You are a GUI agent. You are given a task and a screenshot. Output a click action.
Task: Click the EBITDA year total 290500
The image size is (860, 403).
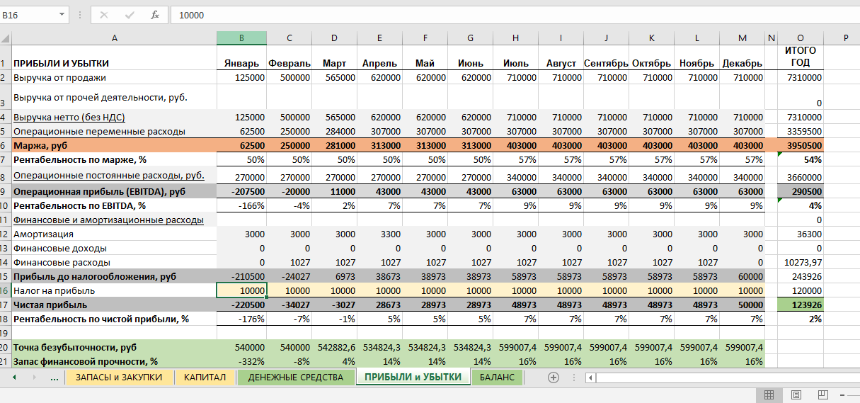[x=800, y=191]
